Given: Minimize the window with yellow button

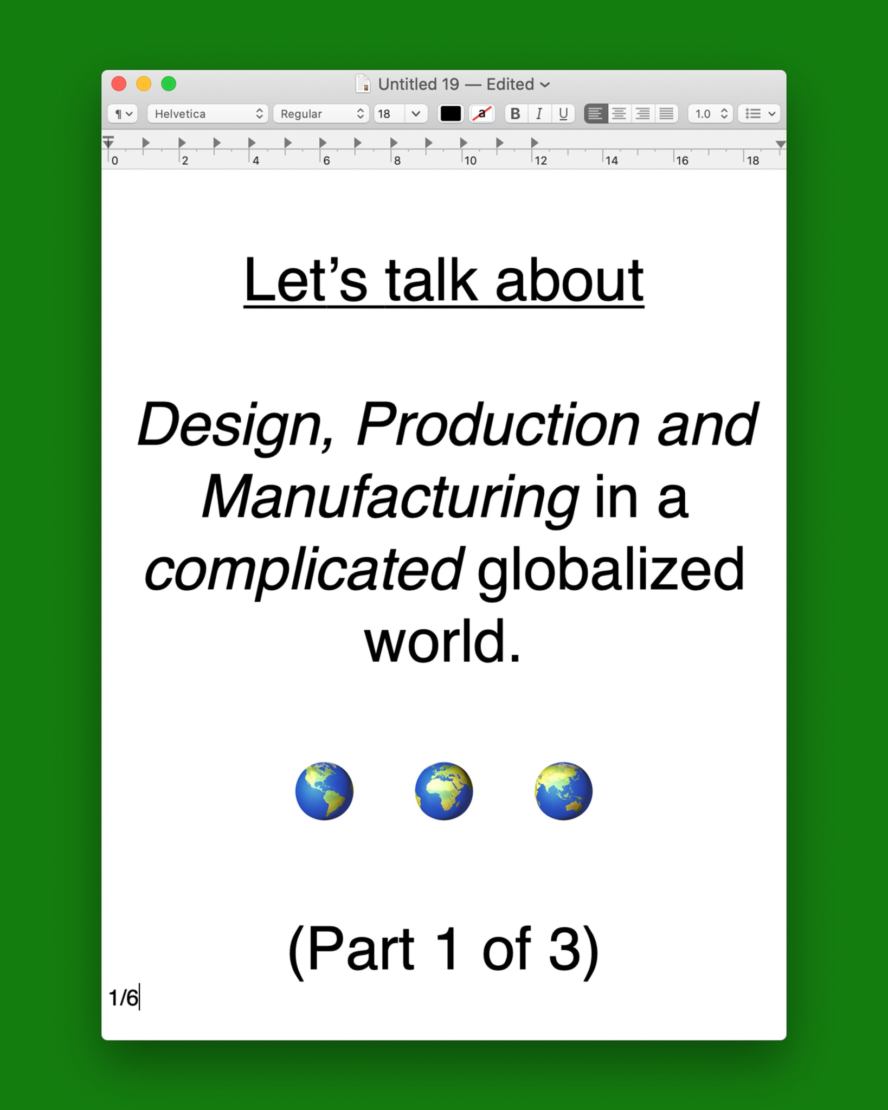Looking at the screenshot, I should pos(144,84).
